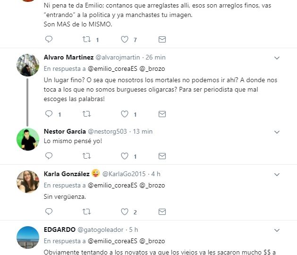View Karla González's profile picture

click(x=28, y=182)
